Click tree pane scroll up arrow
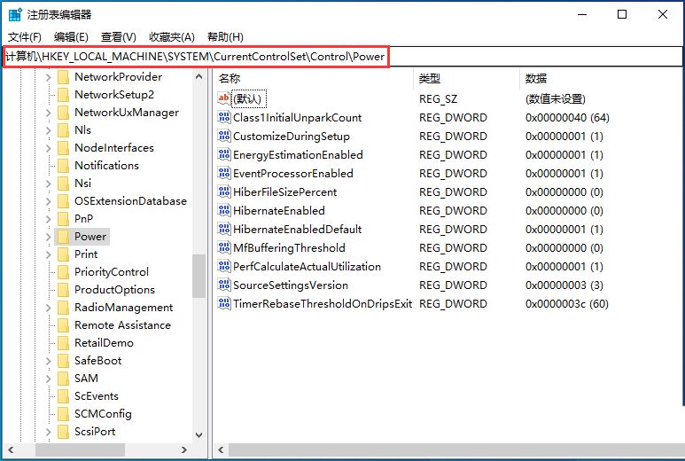This screenshot has width=685, height=461. click(x=198, y=76)
